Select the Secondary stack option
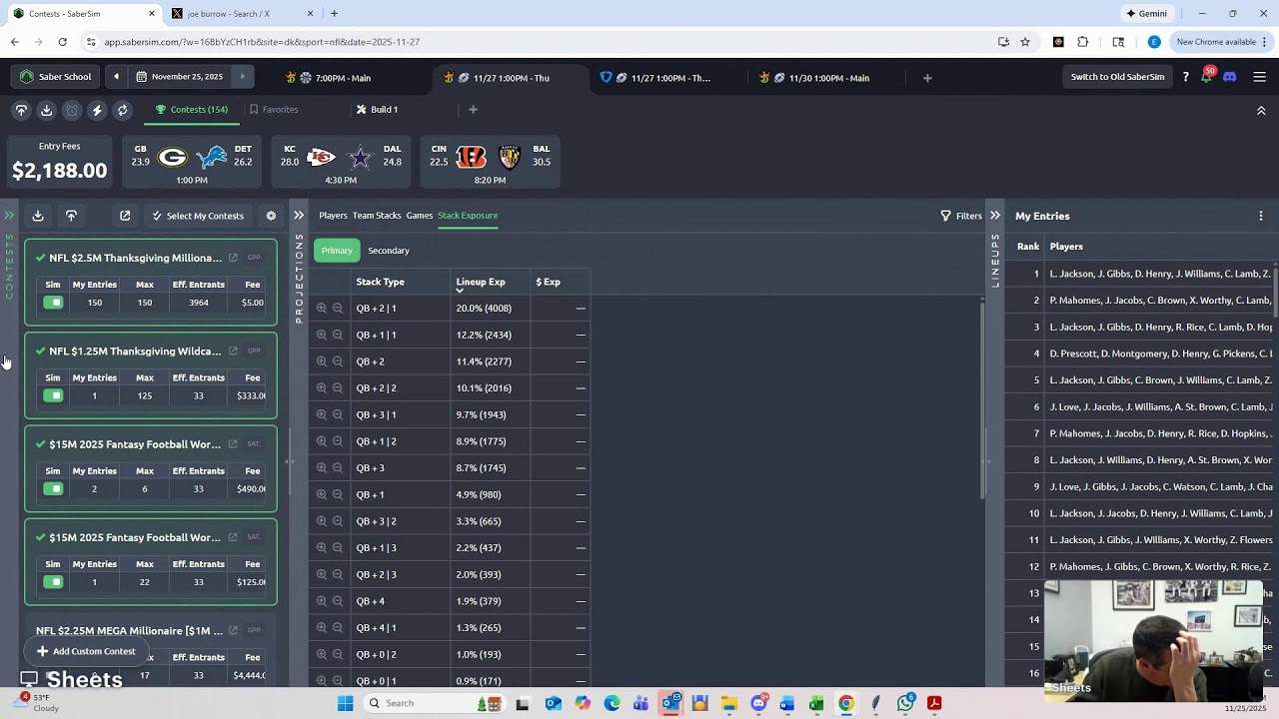1279x719 pixels. coord(388,251)
